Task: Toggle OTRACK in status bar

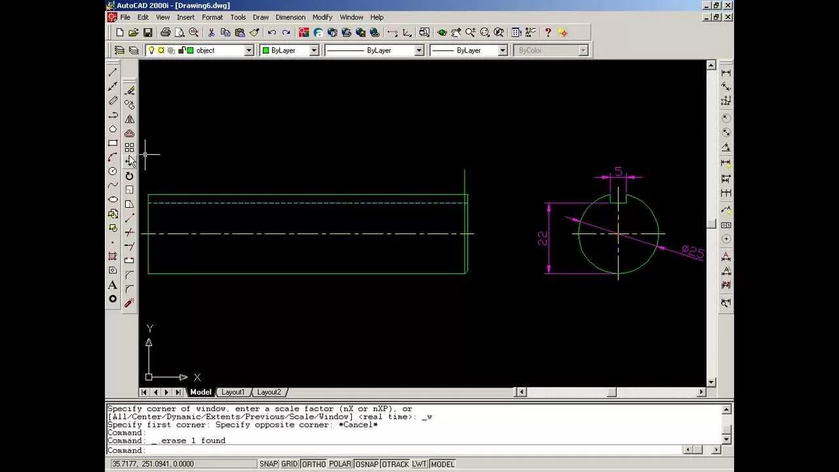Action: tap(395, 464)
